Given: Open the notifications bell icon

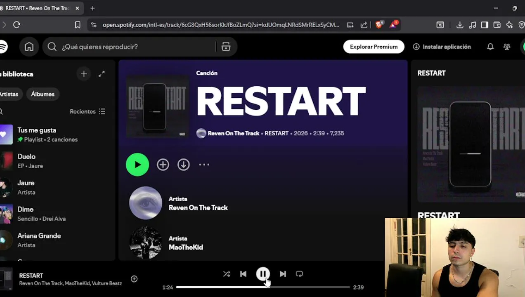Looking at the screenshot, I should coord(490,47).
